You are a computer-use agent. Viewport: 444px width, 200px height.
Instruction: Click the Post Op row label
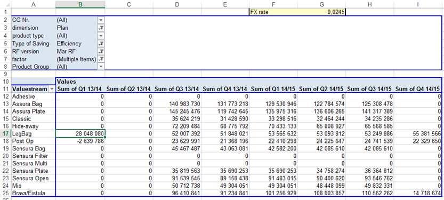pos(34,141)
